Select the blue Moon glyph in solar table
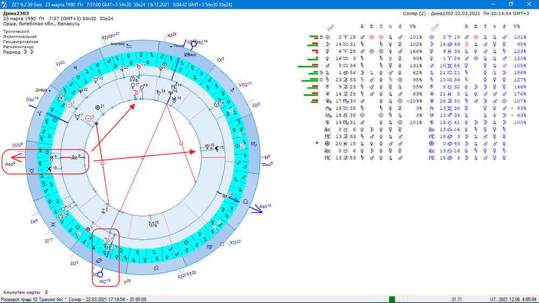Viewport: 539px width, 303px height. (x=432, y=44)
